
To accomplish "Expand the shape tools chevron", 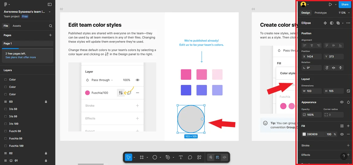I will pos(160,157).
